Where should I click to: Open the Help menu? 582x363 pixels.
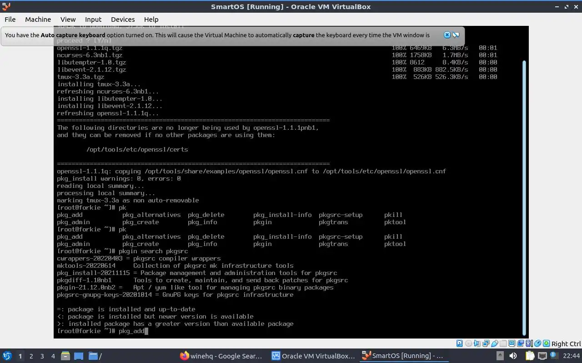[151, 19]
